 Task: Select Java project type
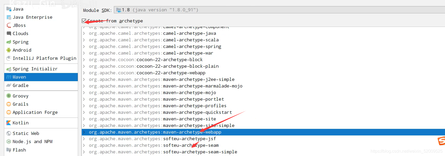[x=41, y=9]
